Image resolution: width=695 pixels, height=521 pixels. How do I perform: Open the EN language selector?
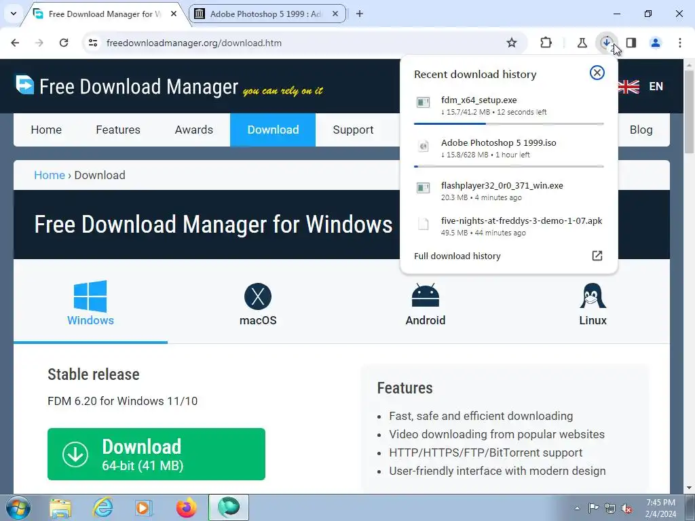(x=656, y=86)
